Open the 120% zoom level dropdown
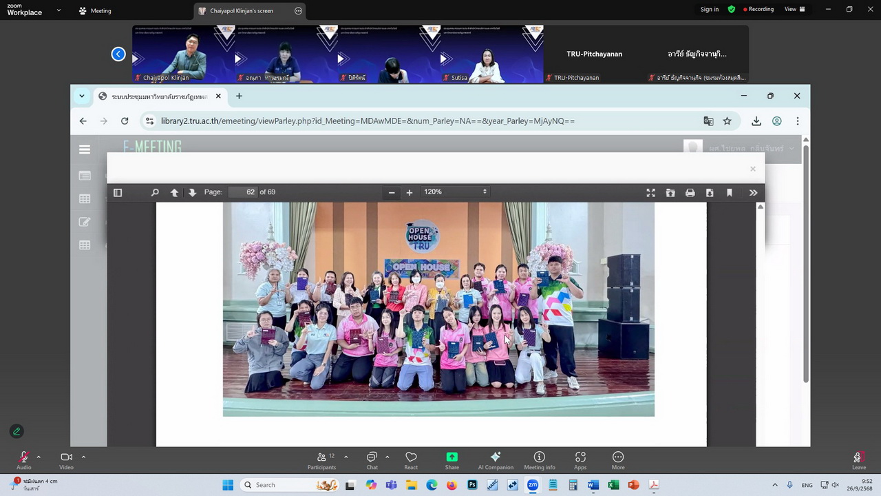Viewport: 881px width, 496px height. pyautogui.click(x=455, y=192)
